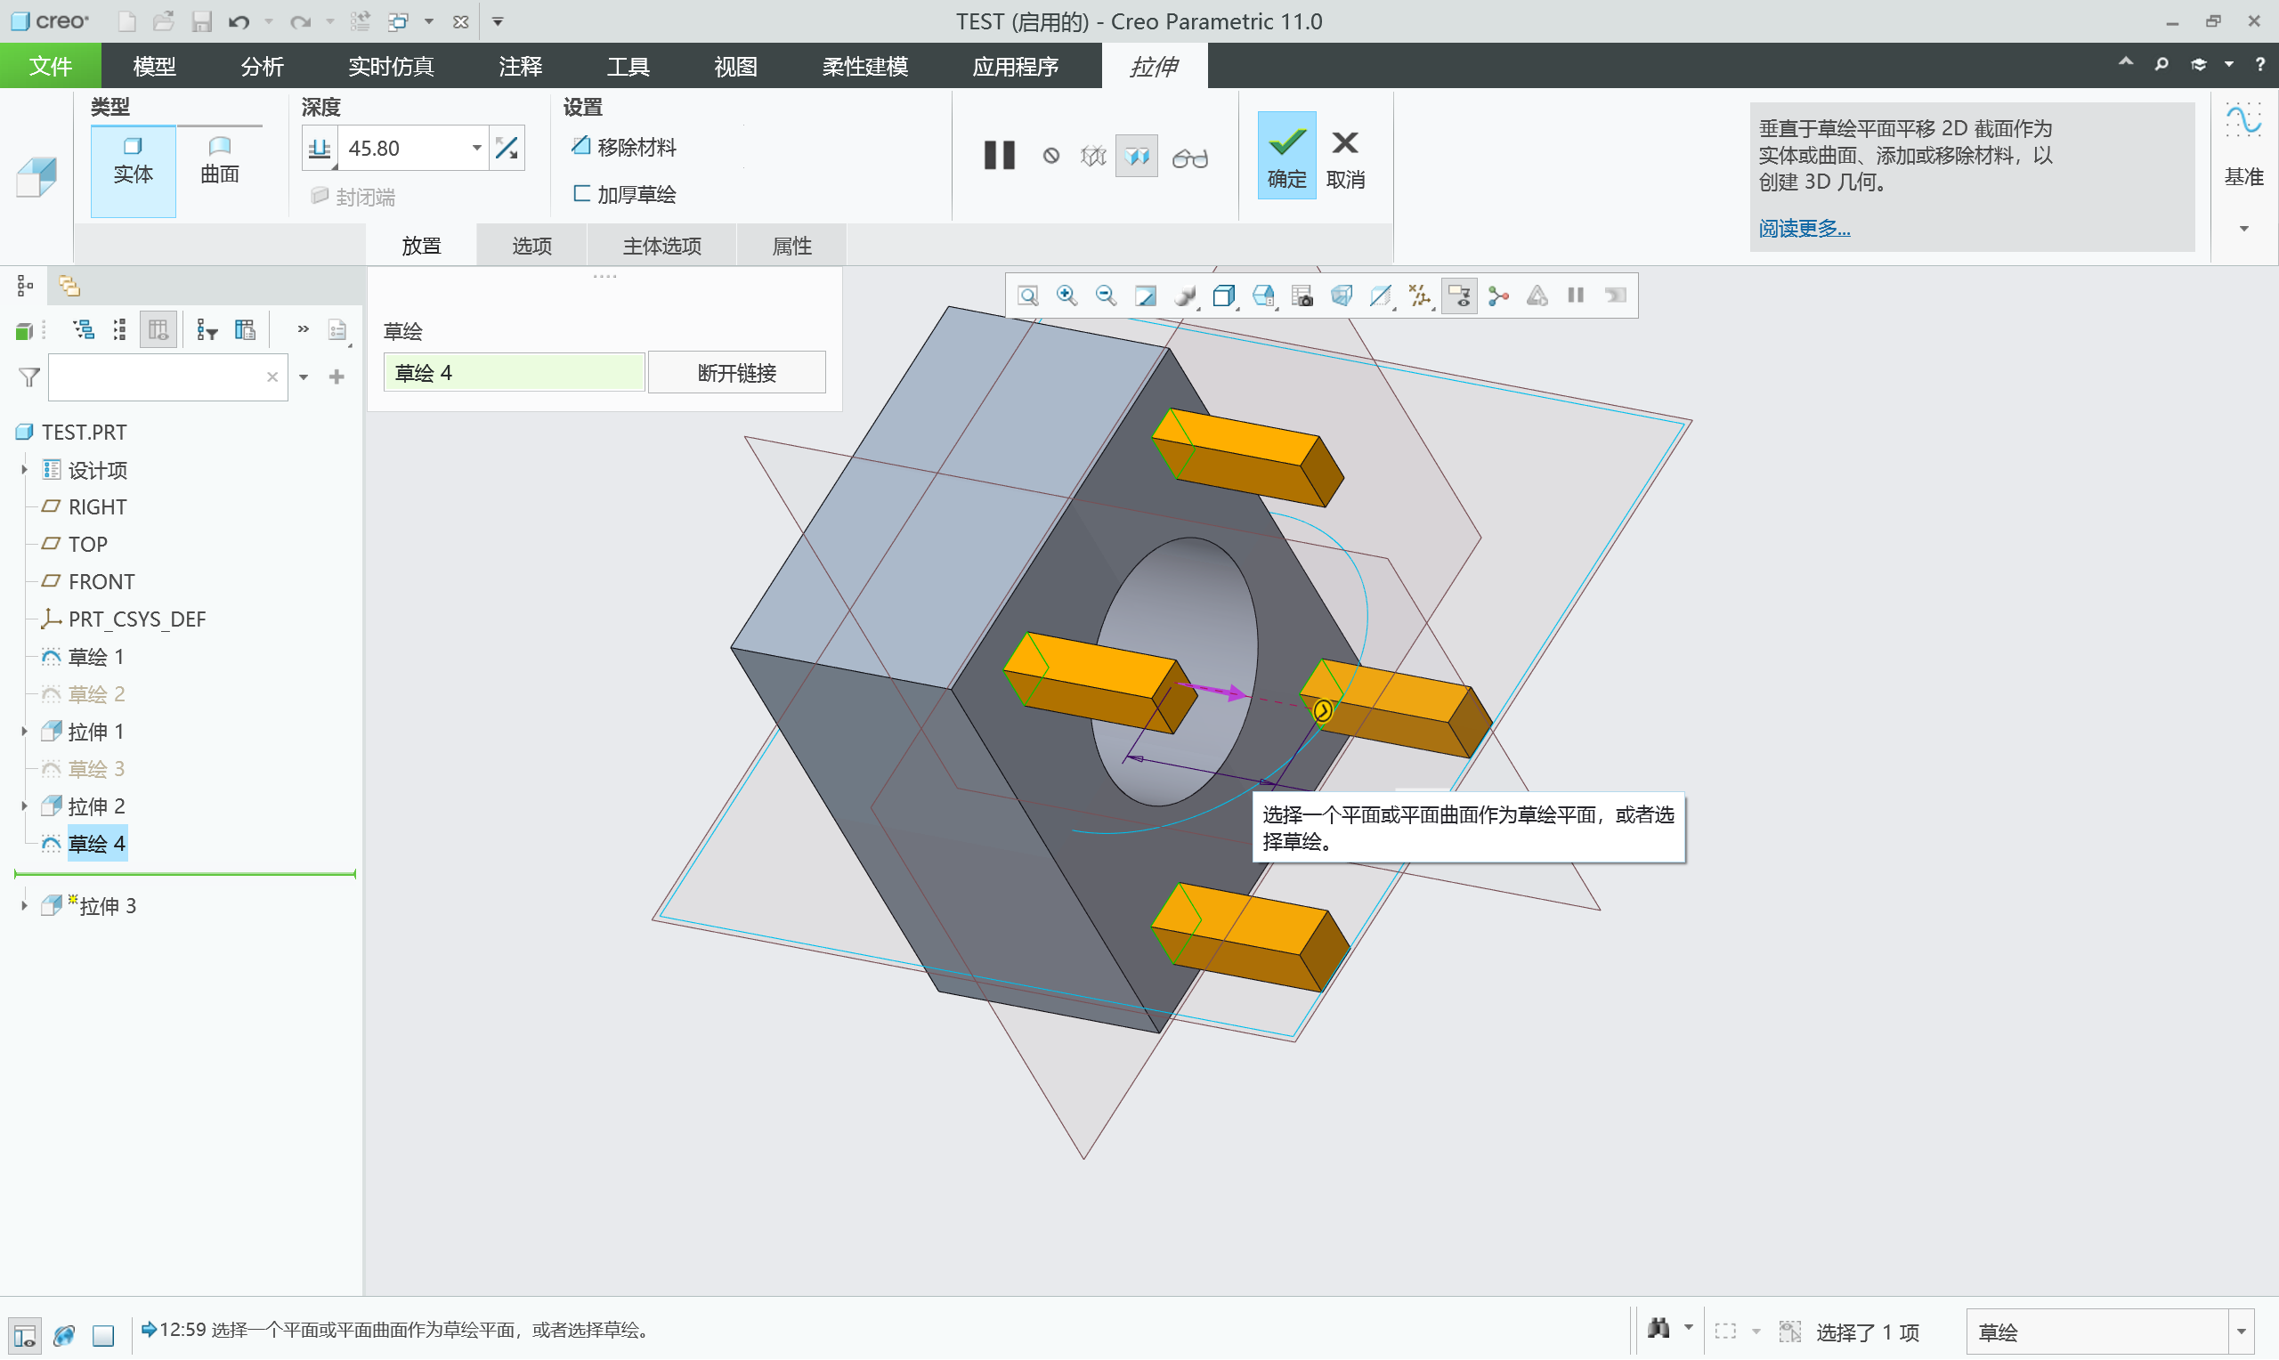Click the tree settings table icon
The image size is (2279, 1360).
click(245, 329)
